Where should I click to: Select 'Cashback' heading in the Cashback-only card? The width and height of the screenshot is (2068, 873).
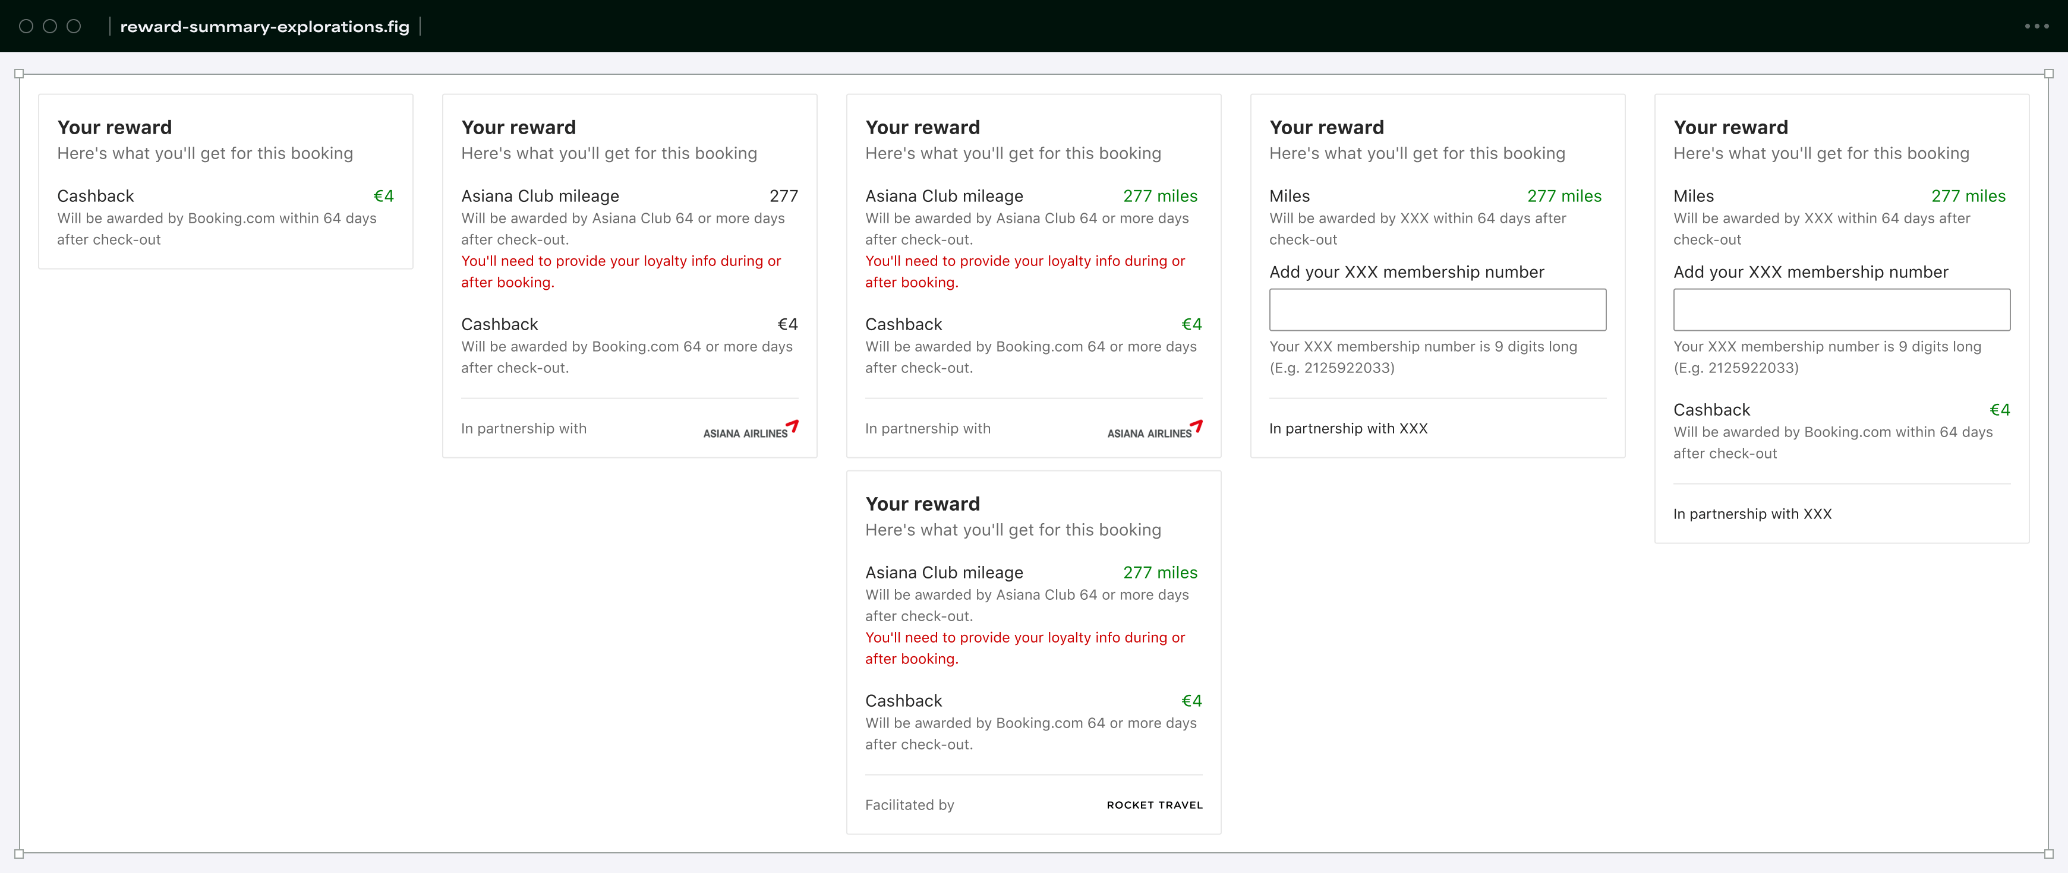[x=96, y=196]
